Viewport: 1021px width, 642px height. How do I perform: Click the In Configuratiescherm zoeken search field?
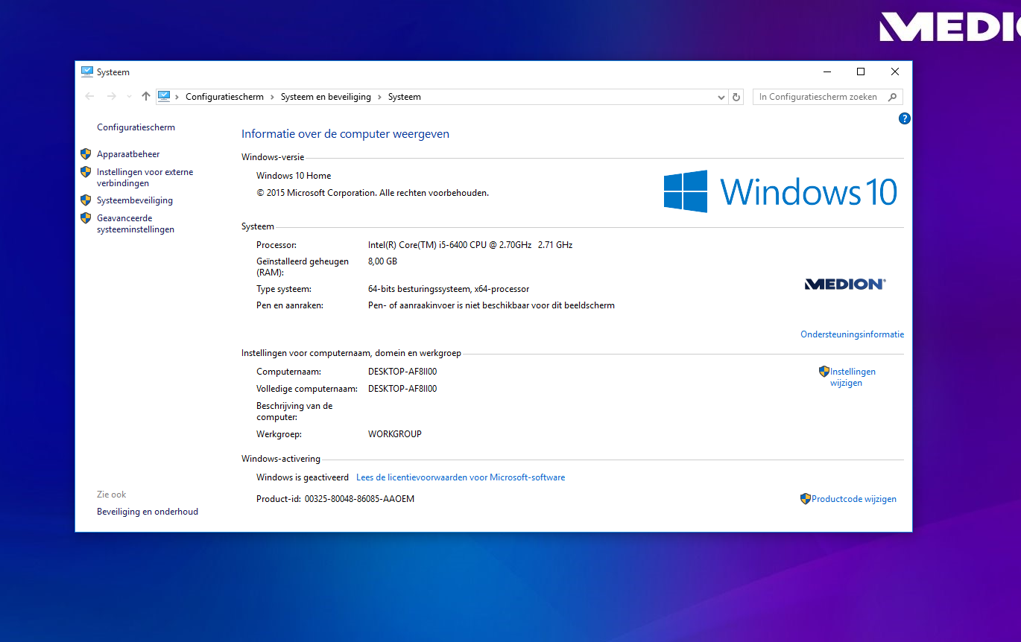[x=818, y=97]
